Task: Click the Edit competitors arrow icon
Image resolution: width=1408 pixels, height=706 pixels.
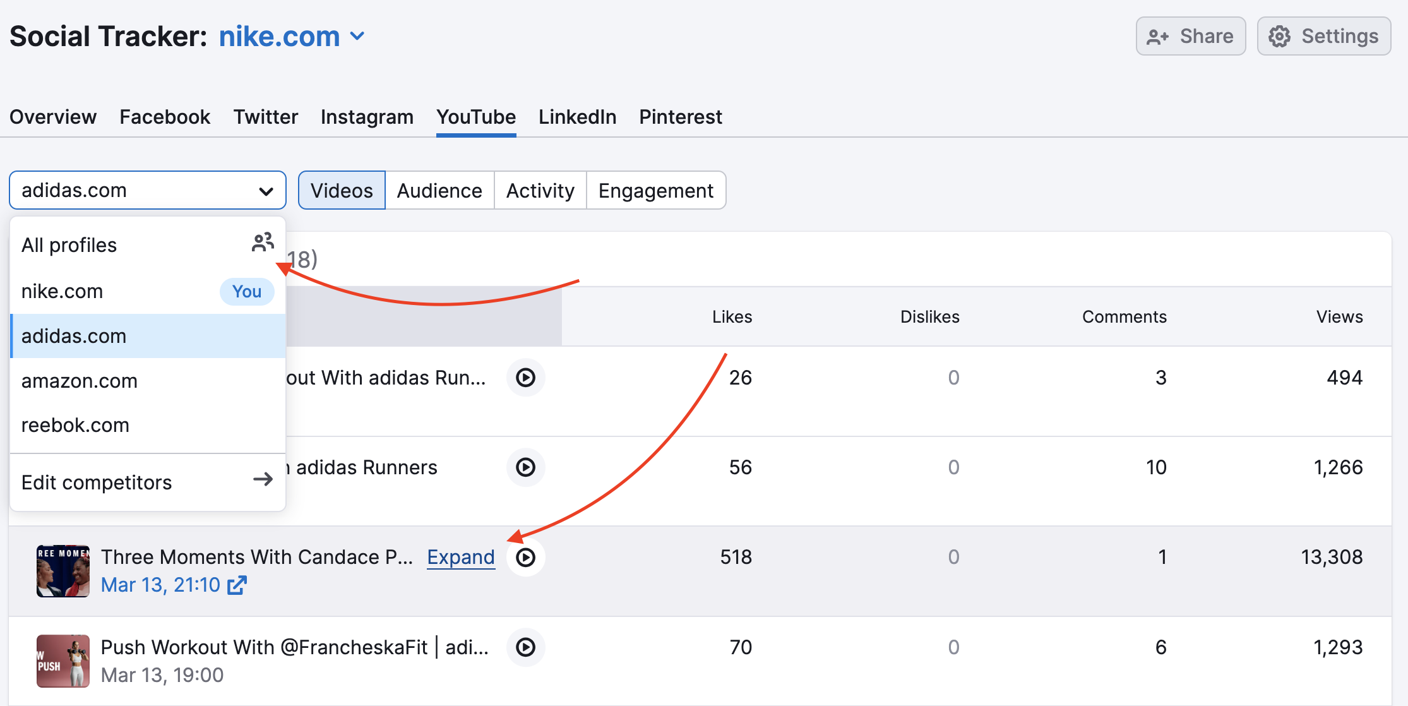Action: 263,481
